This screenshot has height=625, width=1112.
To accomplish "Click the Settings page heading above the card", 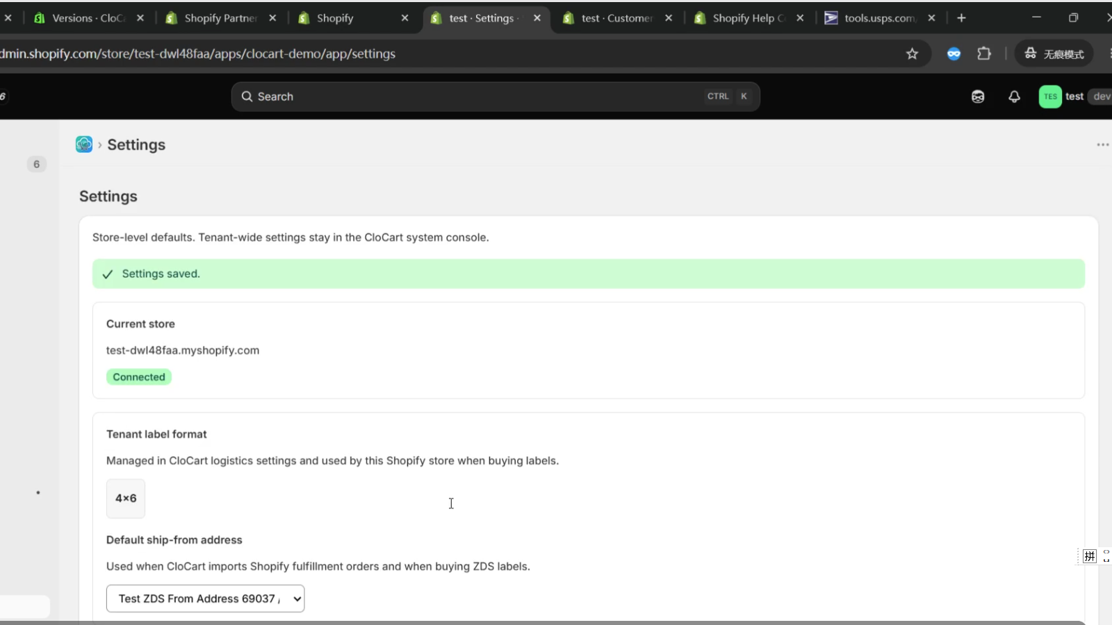I will coord(108,197).
